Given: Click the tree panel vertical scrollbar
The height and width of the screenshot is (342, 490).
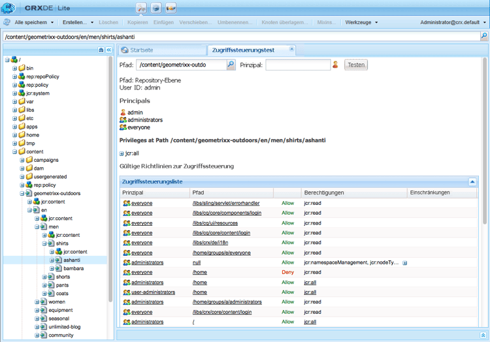Looking at the screenshot, I should [x=110, y=179].
